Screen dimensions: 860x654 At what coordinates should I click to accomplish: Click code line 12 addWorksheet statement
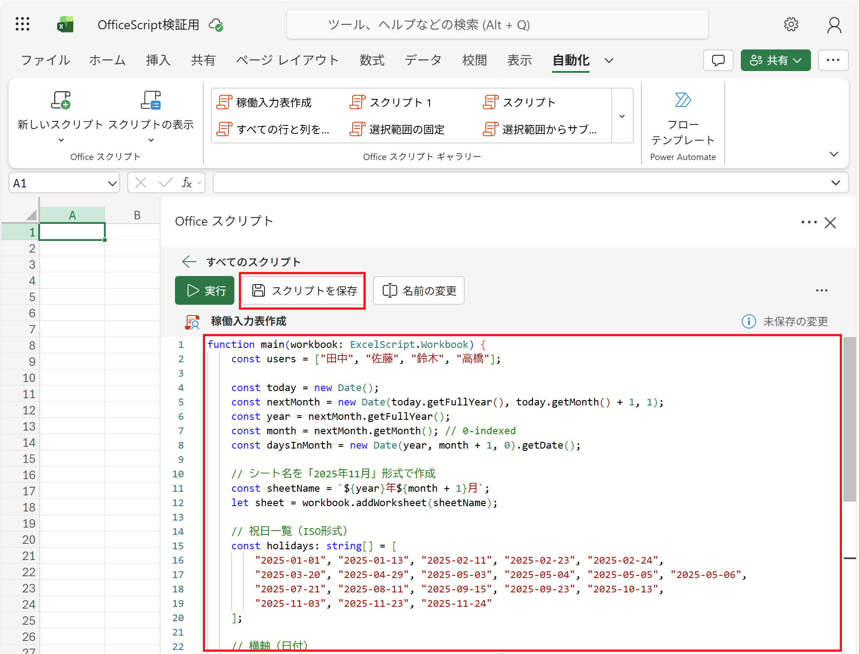tap(364, 503)
